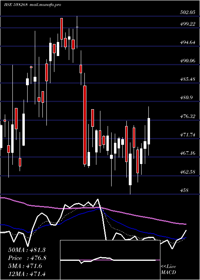
Task: Select the 462.58 price level label
Action: tap(188, 172)
